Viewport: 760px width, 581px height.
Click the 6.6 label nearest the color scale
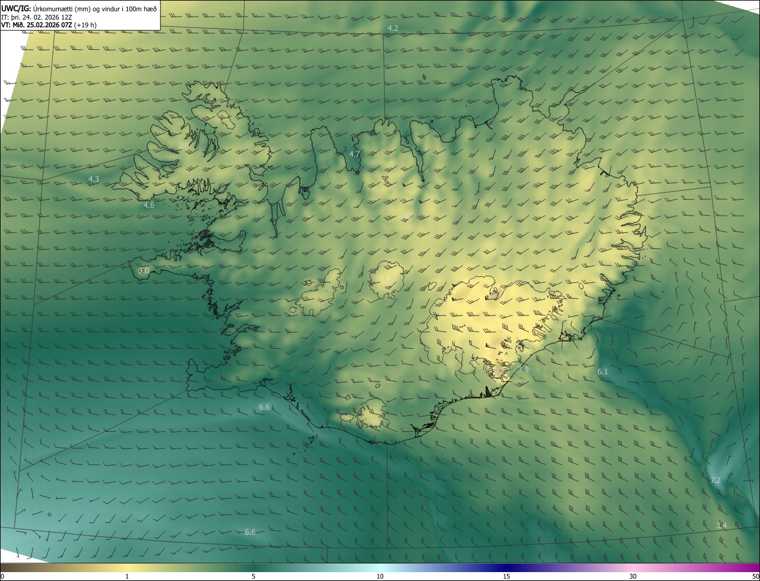click(x=250, y=532)
